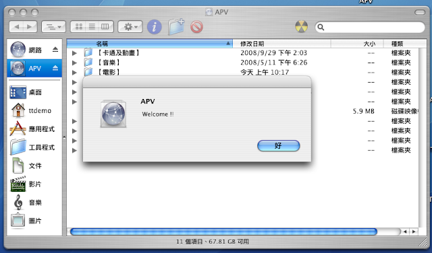Sort by 修改日期 column header
The height and width of the screenshot is (253, 432).
(x=281, y=44)
